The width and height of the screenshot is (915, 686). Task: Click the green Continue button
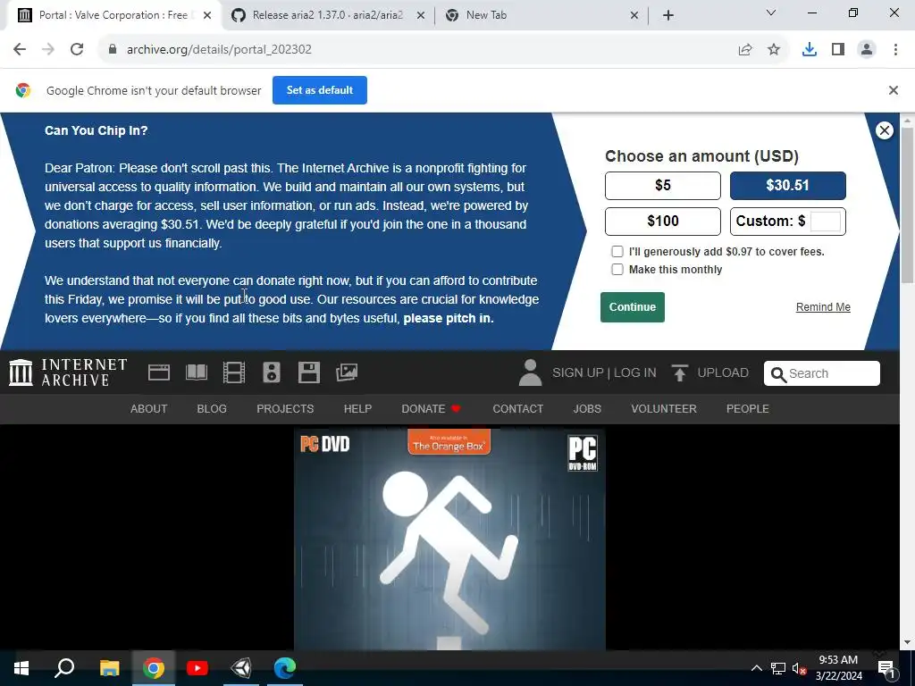tap(633, 307)
